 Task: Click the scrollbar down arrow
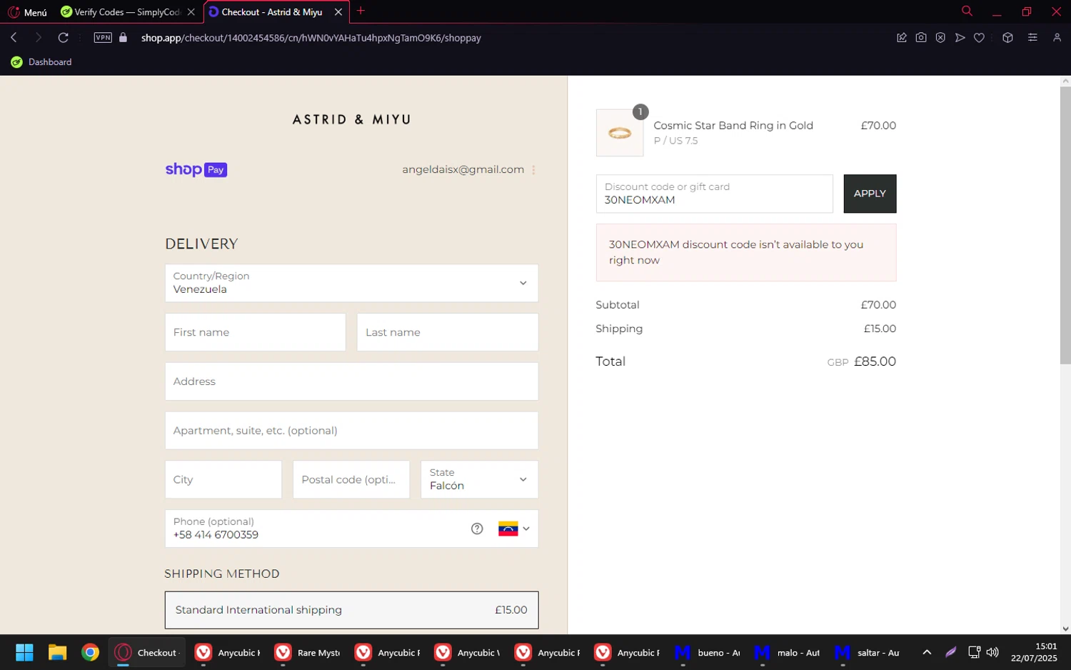1065,629
